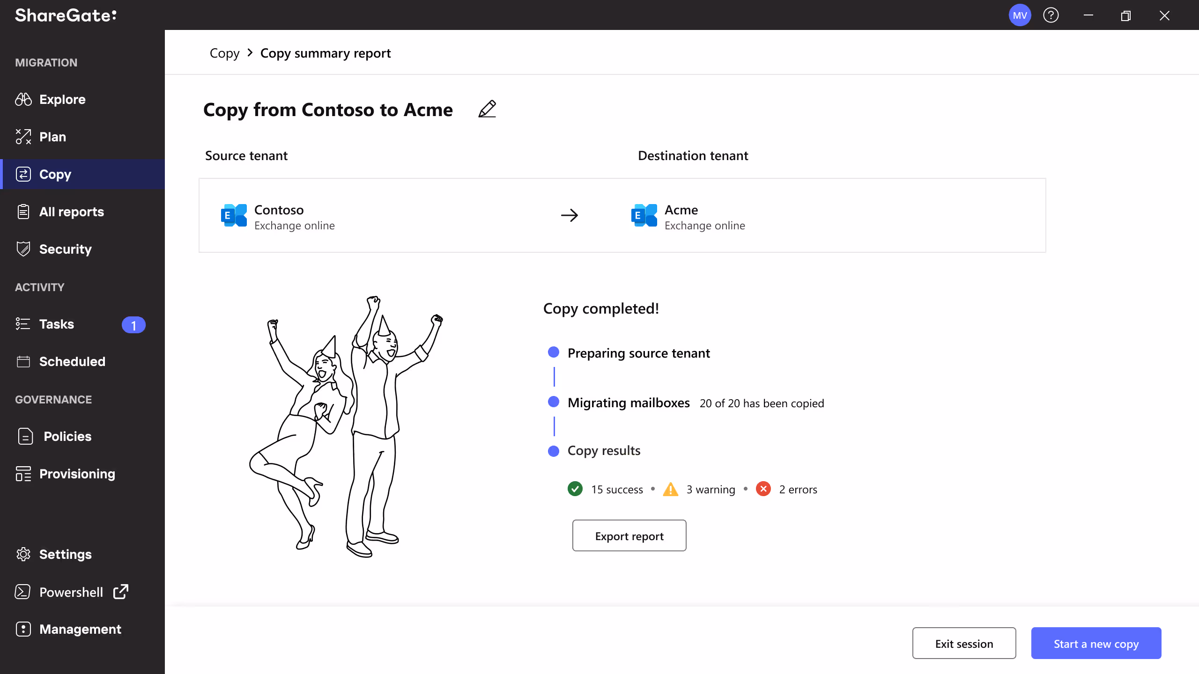This screenshot has width=1199, height=674.
Task: Click the green success checkmark icon
Action: click(575, 489)
